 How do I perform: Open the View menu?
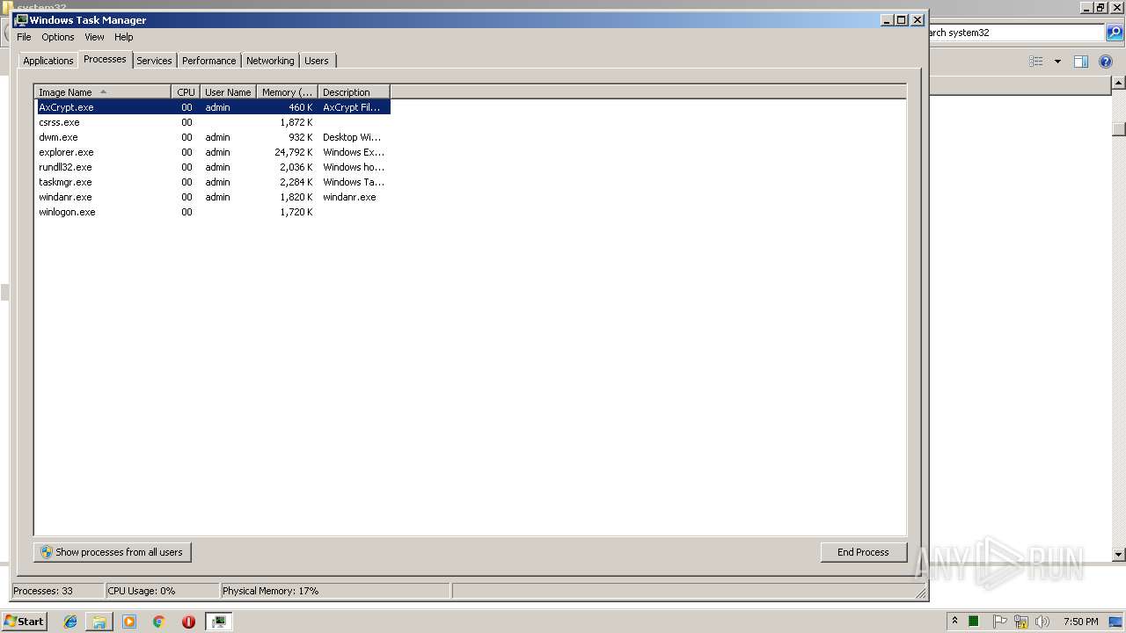[x=94, y=37]
